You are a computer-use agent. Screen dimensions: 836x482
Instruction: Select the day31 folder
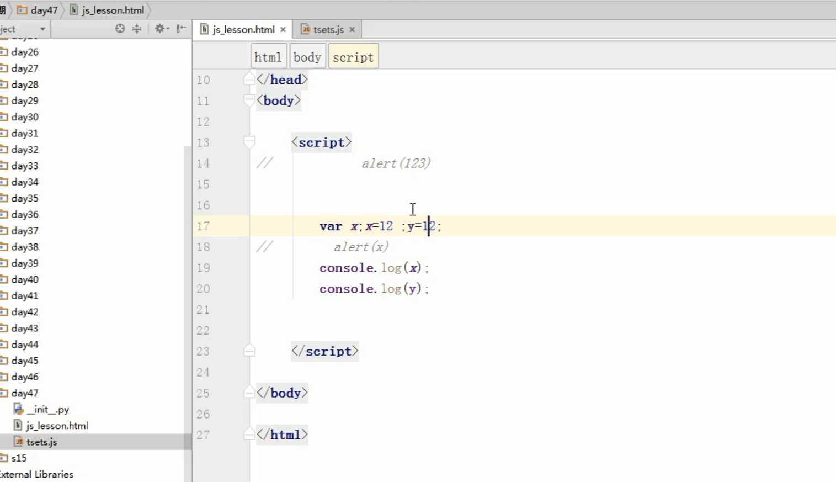24,133
